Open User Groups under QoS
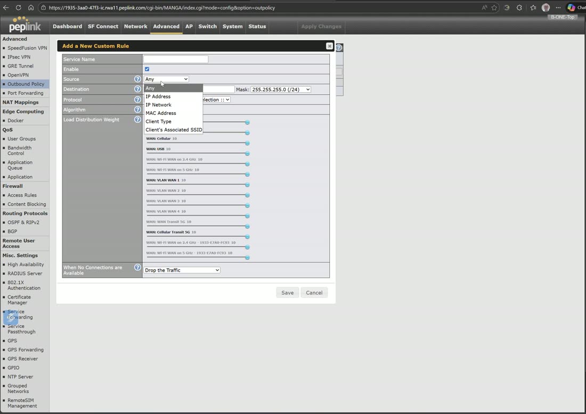The height and width of the screenshot is (414, 586). click(x=22, y=139)
